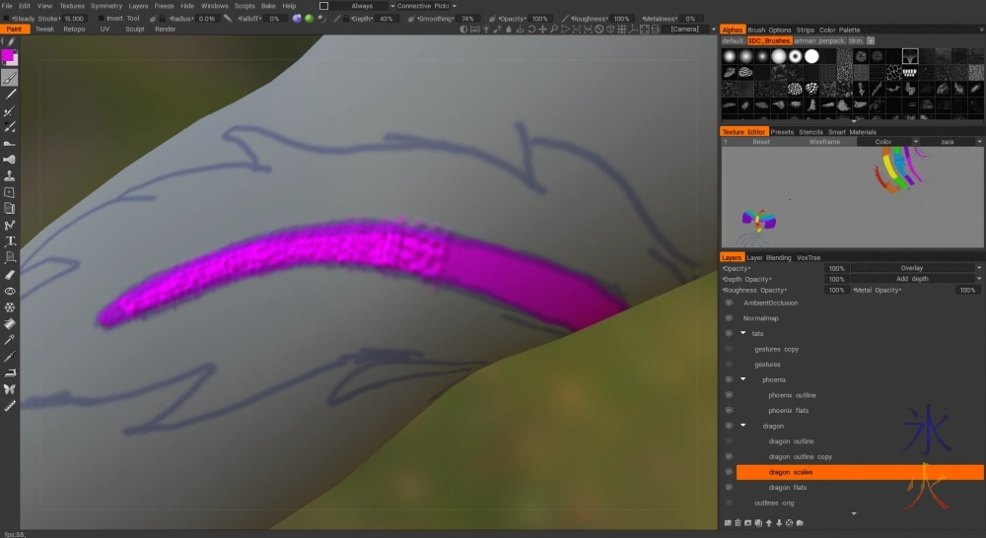Collapse the tats layer group

pos(743,334)
